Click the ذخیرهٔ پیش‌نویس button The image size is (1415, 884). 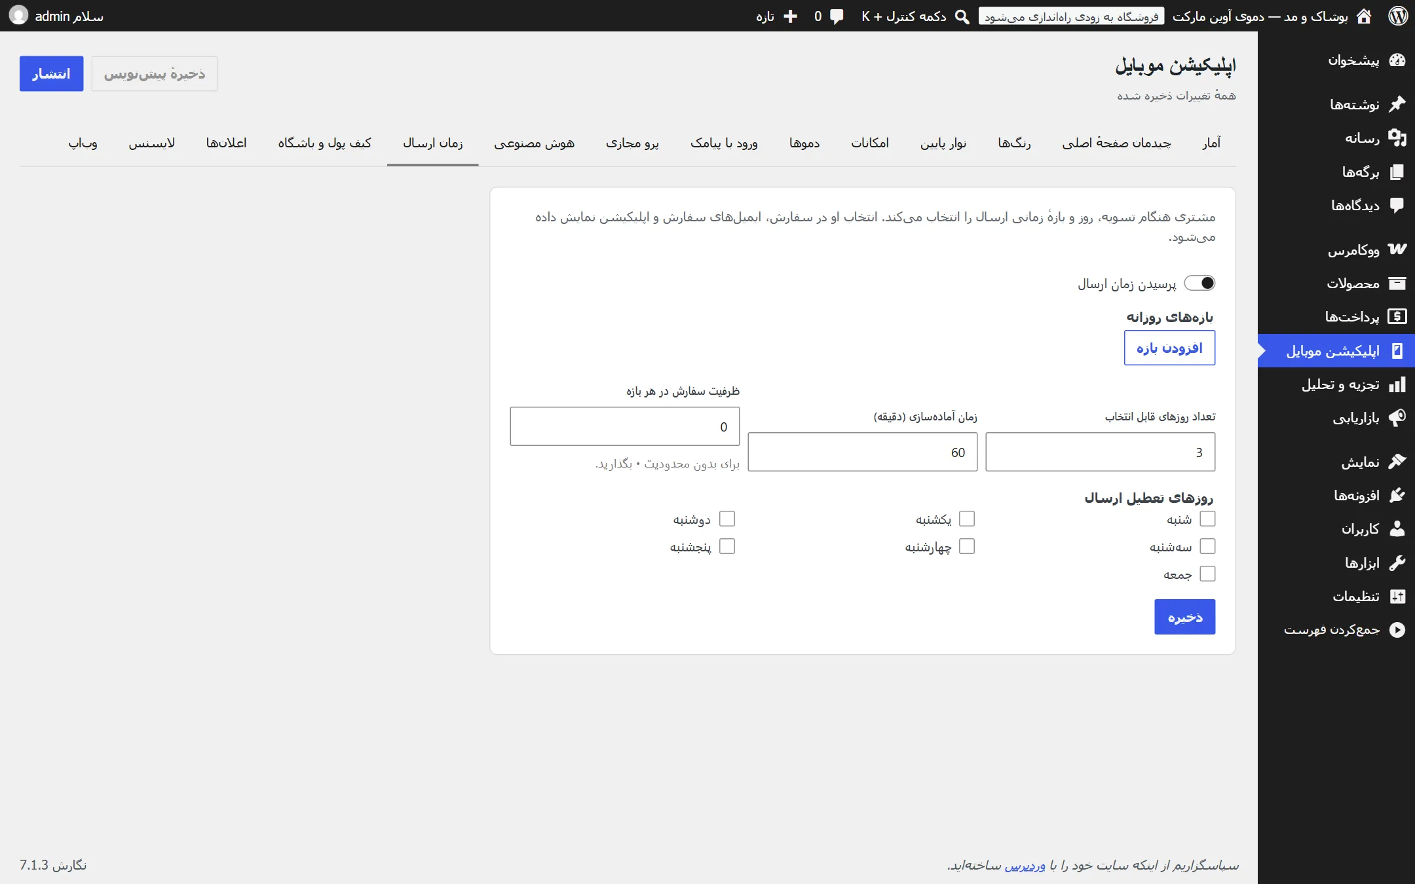pyautogui.click(x=155, y=73)
